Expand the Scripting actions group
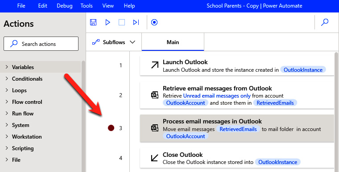 7,148
